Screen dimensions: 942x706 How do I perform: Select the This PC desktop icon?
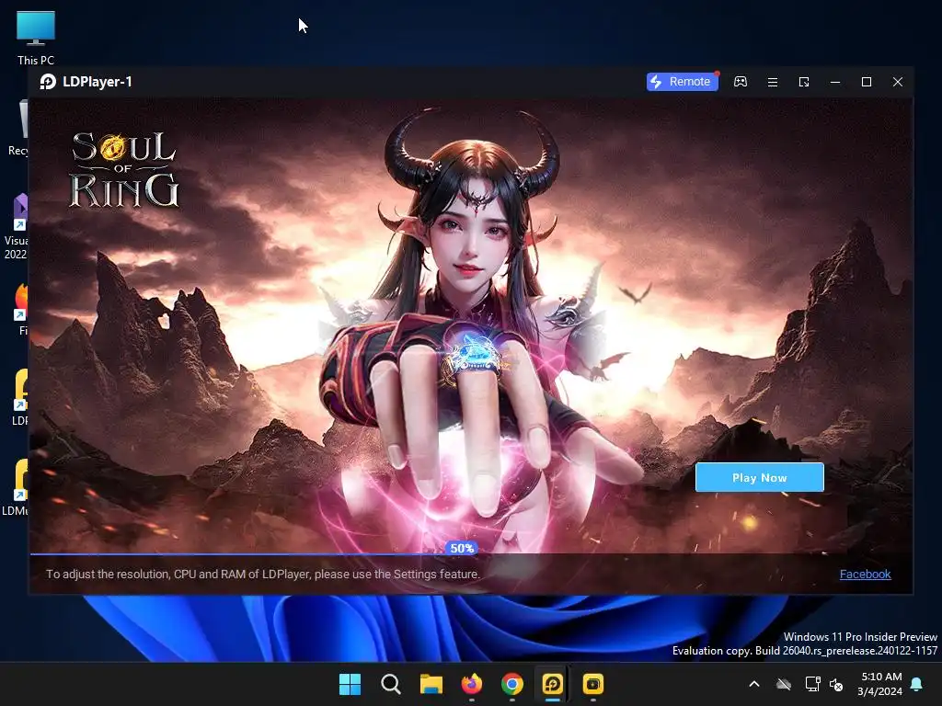[36, 39]
